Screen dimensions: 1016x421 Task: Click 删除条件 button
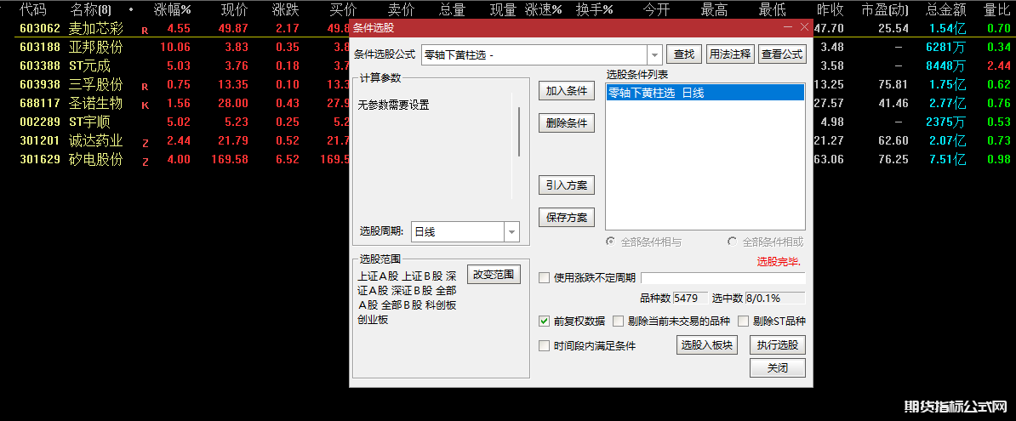click(x=567, y=123)
